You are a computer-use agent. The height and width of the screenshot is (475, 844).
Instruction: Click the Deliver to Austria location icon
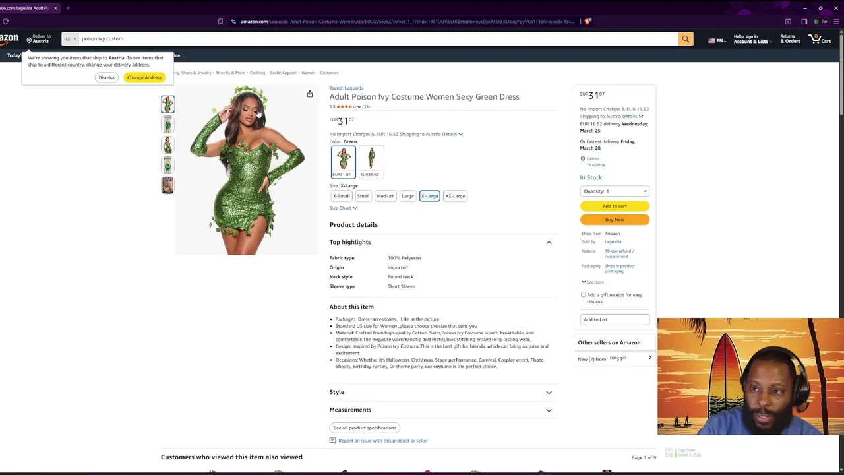[x=29, y=40]
